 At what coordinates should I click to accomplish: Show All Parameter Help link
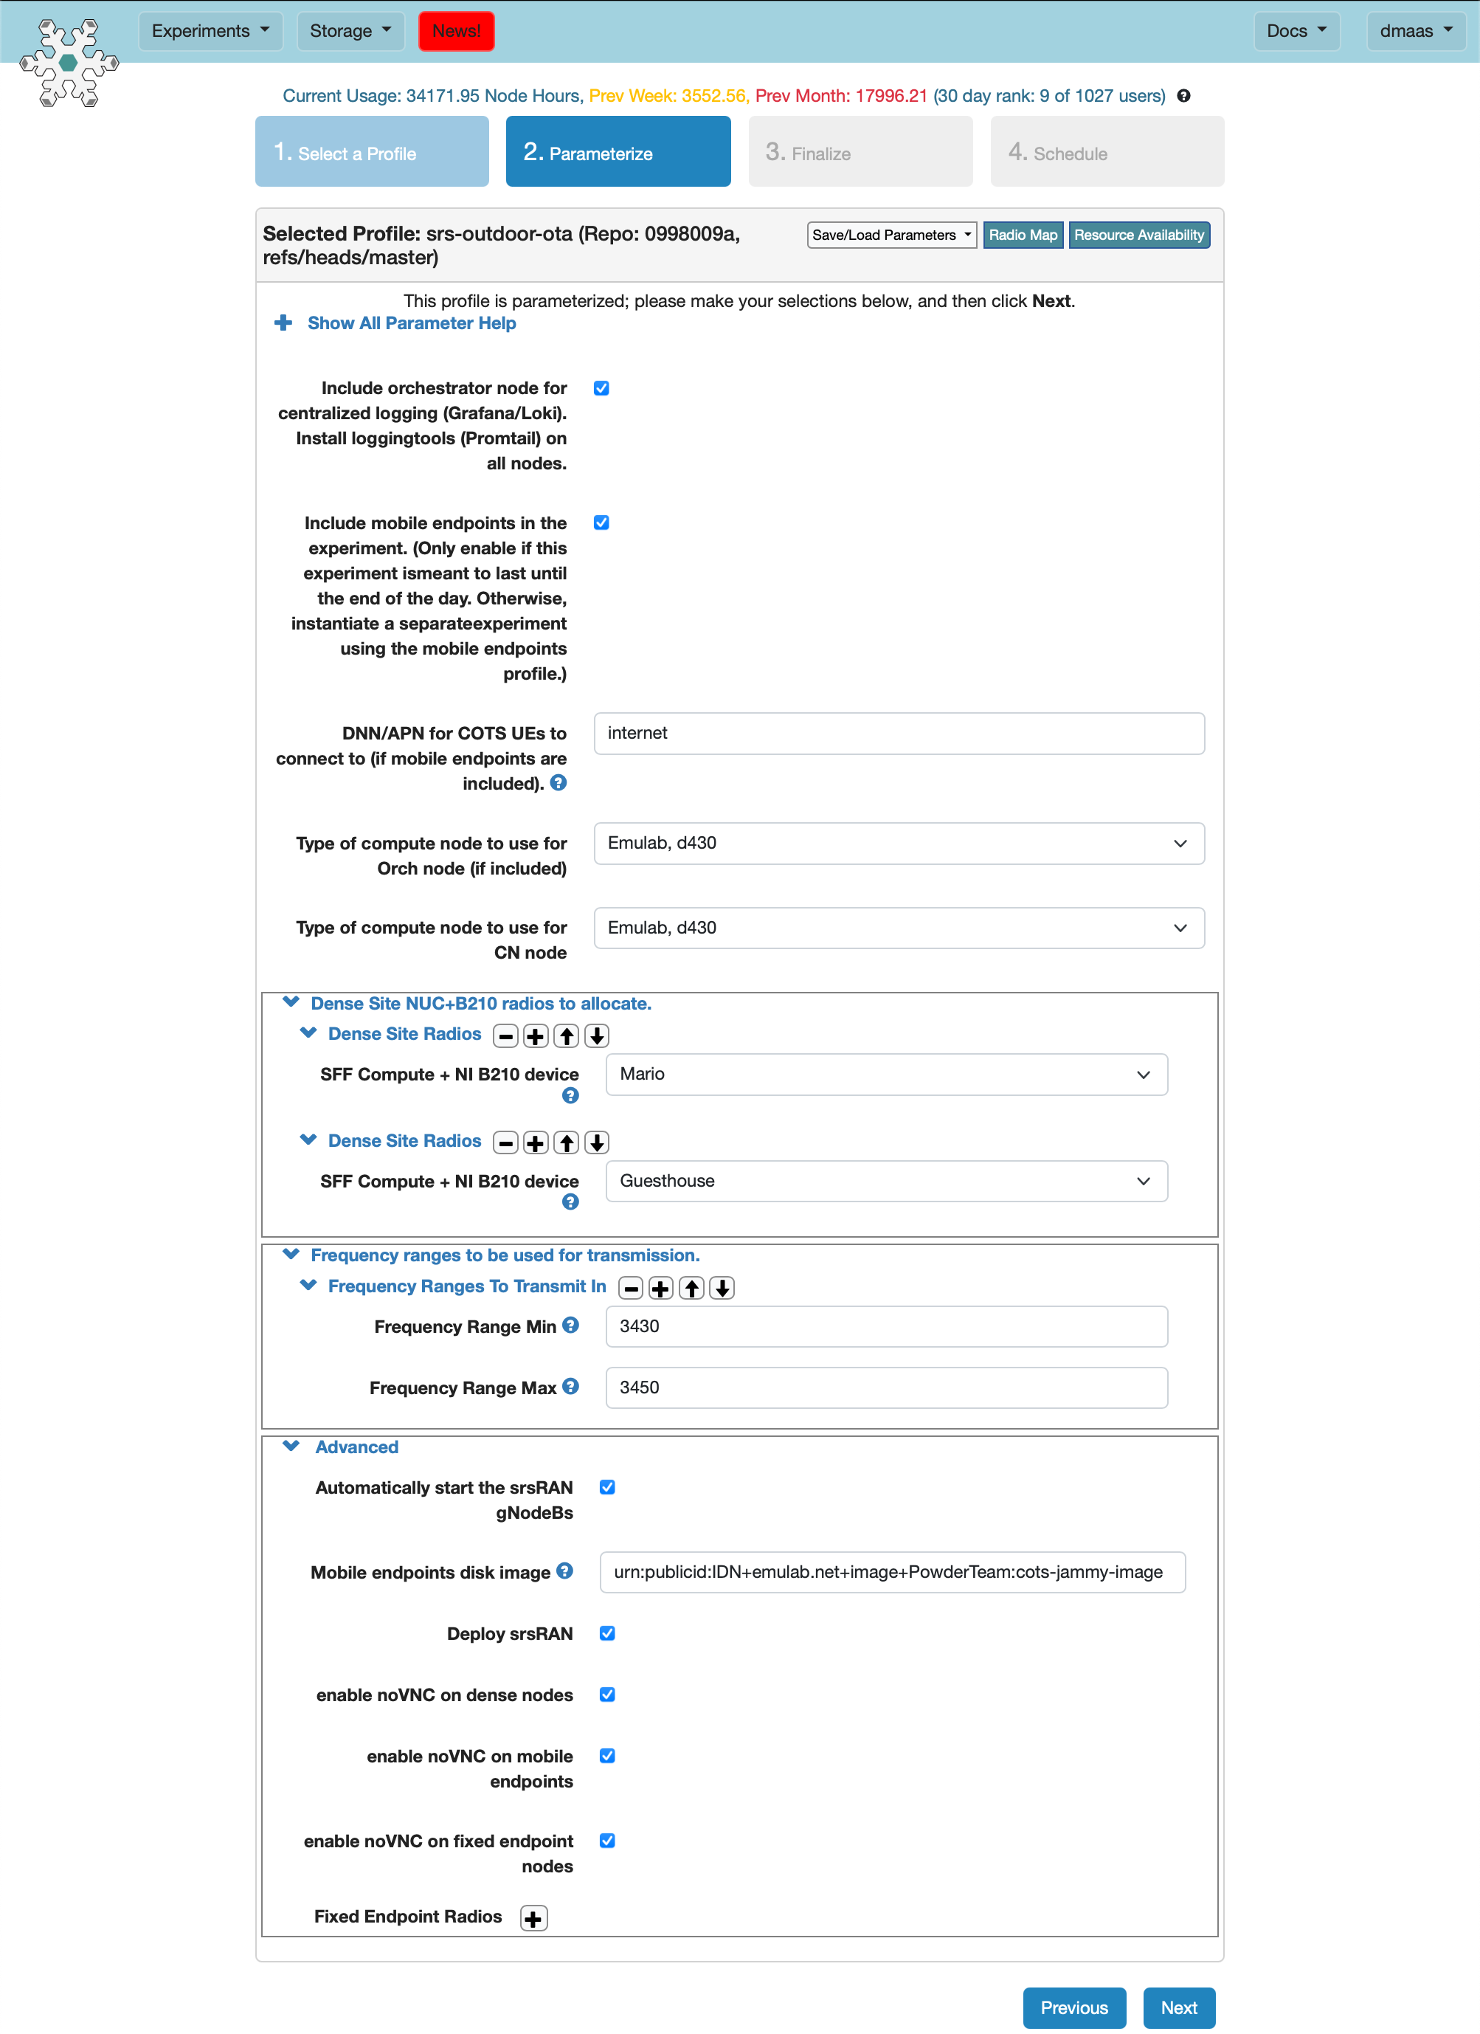click(414, 324)
